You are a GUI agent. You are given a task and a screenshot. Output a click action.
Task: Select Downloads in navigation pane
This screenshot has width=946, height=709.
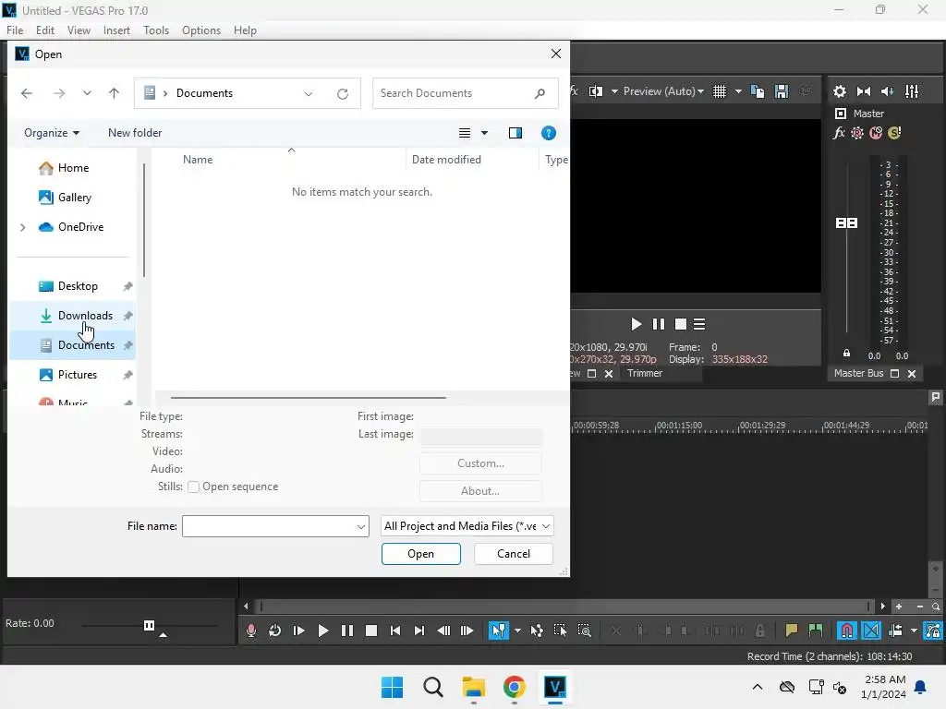tap(72, 316)
